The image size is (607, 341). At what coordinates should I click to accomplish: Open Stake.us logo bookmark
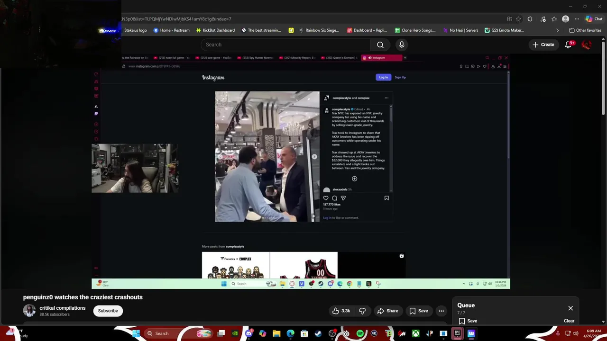pos(136,30)
